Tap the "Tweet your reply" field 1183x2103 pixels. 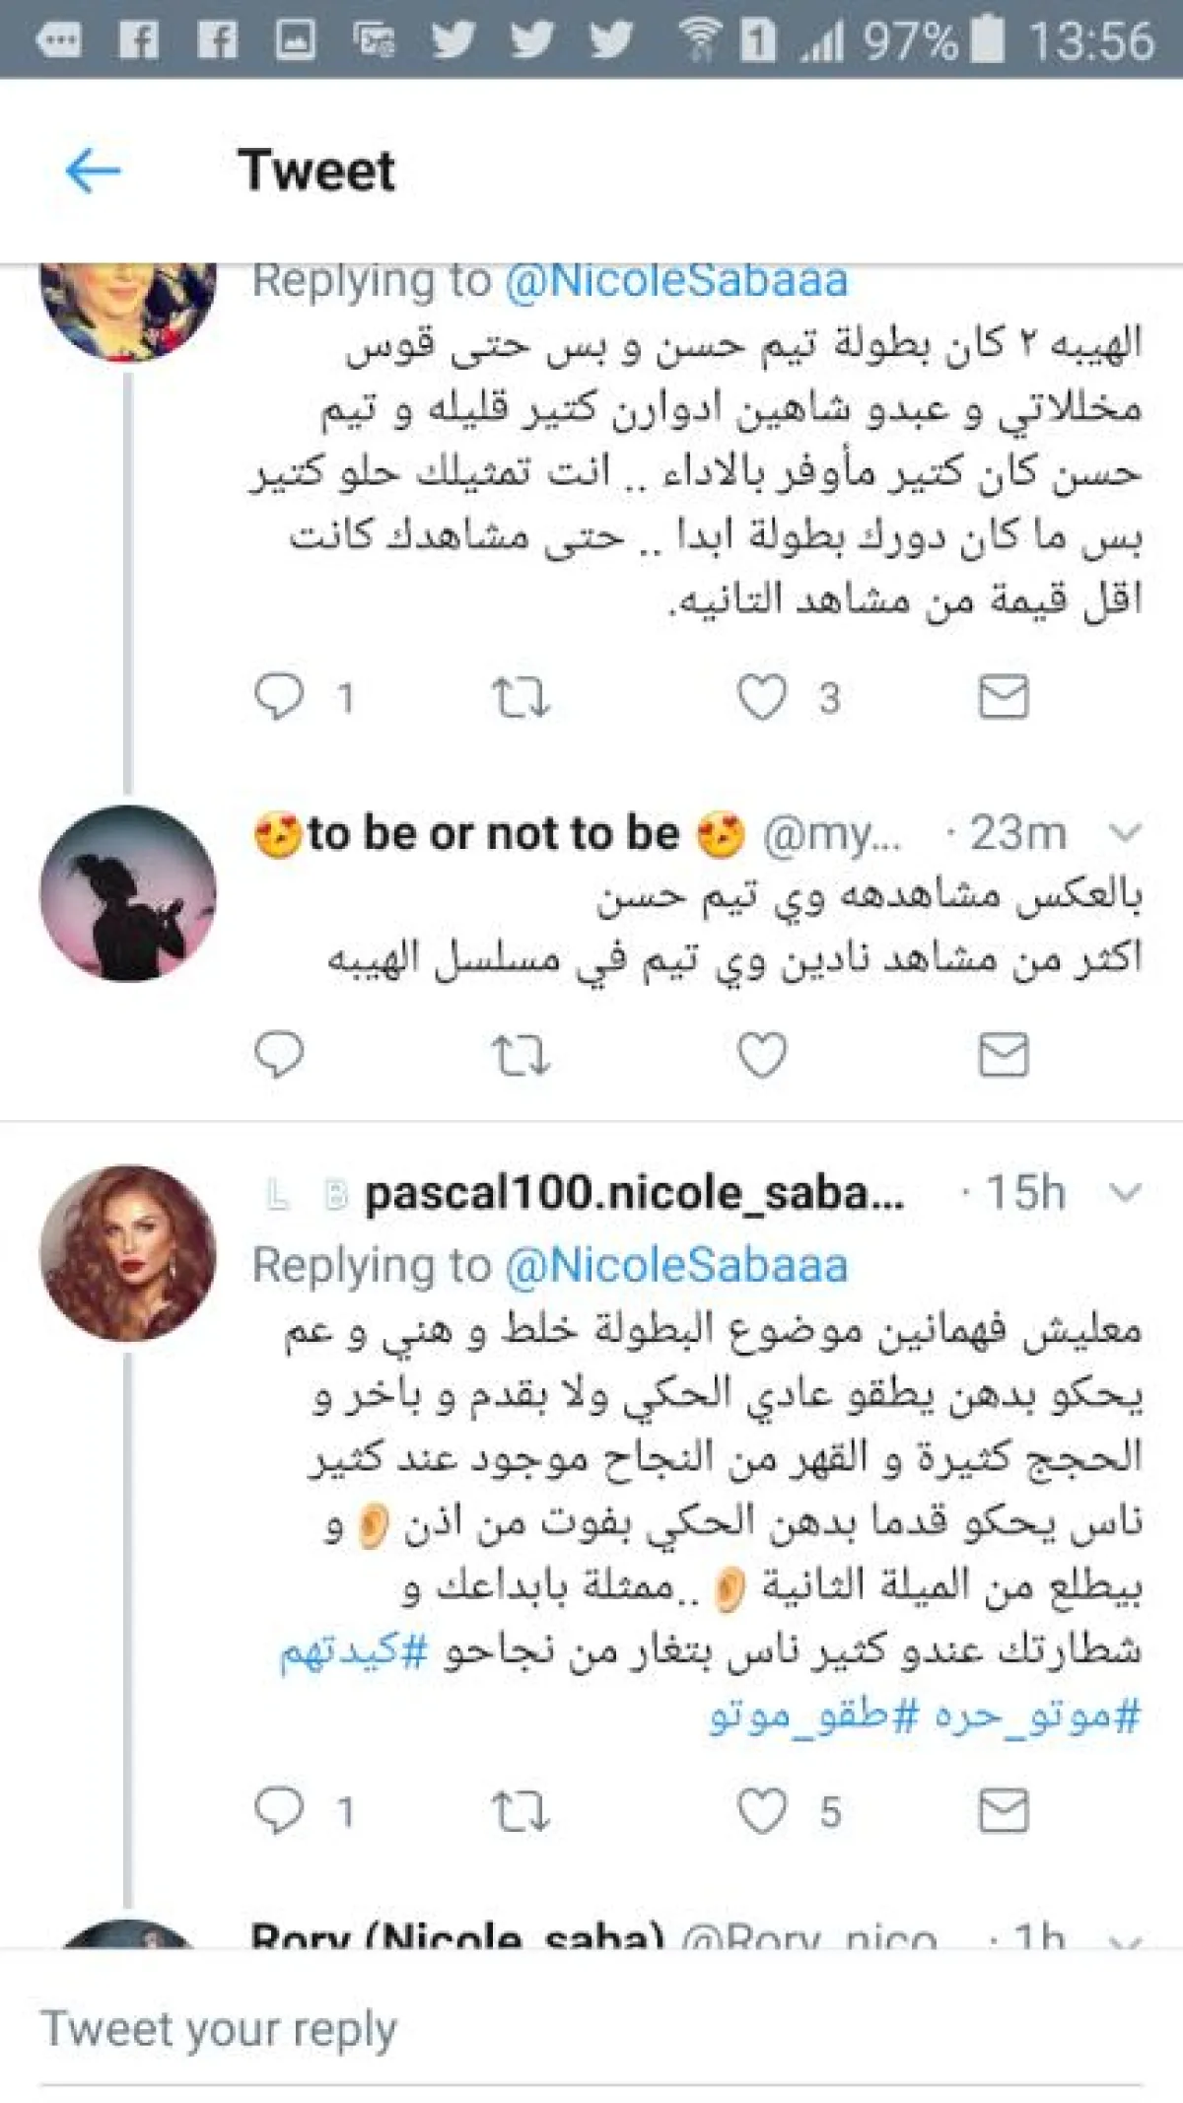[x=591, y=2029]
